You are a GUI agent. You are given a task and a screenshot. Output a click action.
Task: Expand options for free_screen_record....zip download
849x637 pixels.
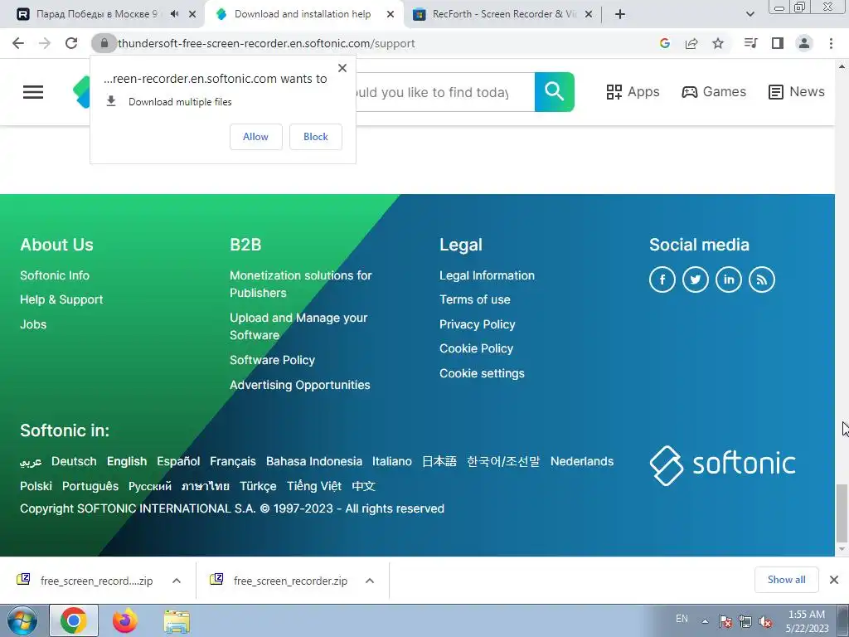point(177,581)
